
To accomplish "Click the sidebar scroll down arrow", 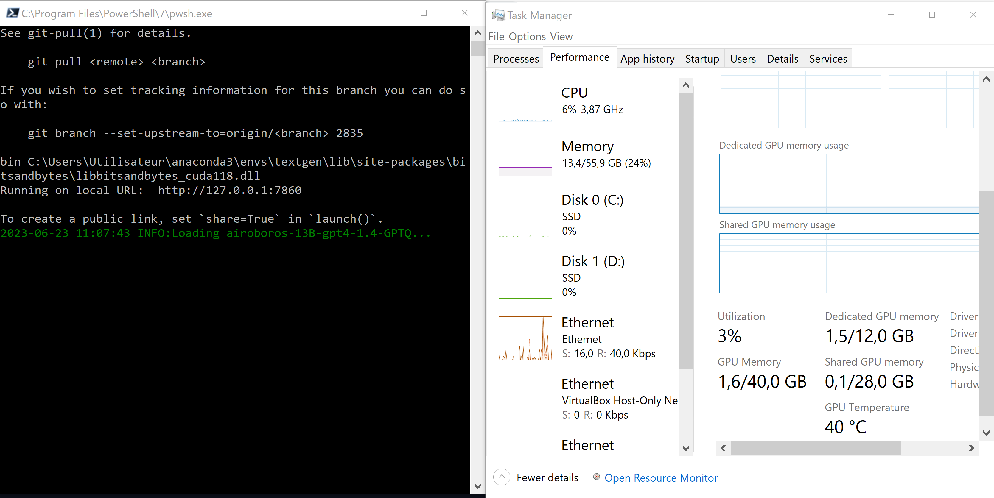I will (x=686, y=448).
